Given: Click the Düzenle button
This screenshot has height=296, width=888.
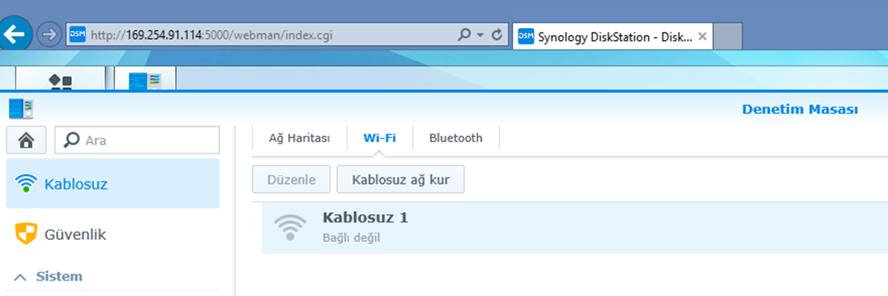Looking at the screenshot, I should [x=292, y=180].
